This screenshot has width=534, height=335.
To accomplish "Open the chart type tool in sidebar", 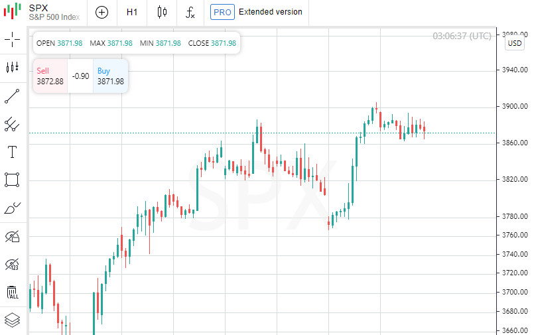I will coord(12,67).
